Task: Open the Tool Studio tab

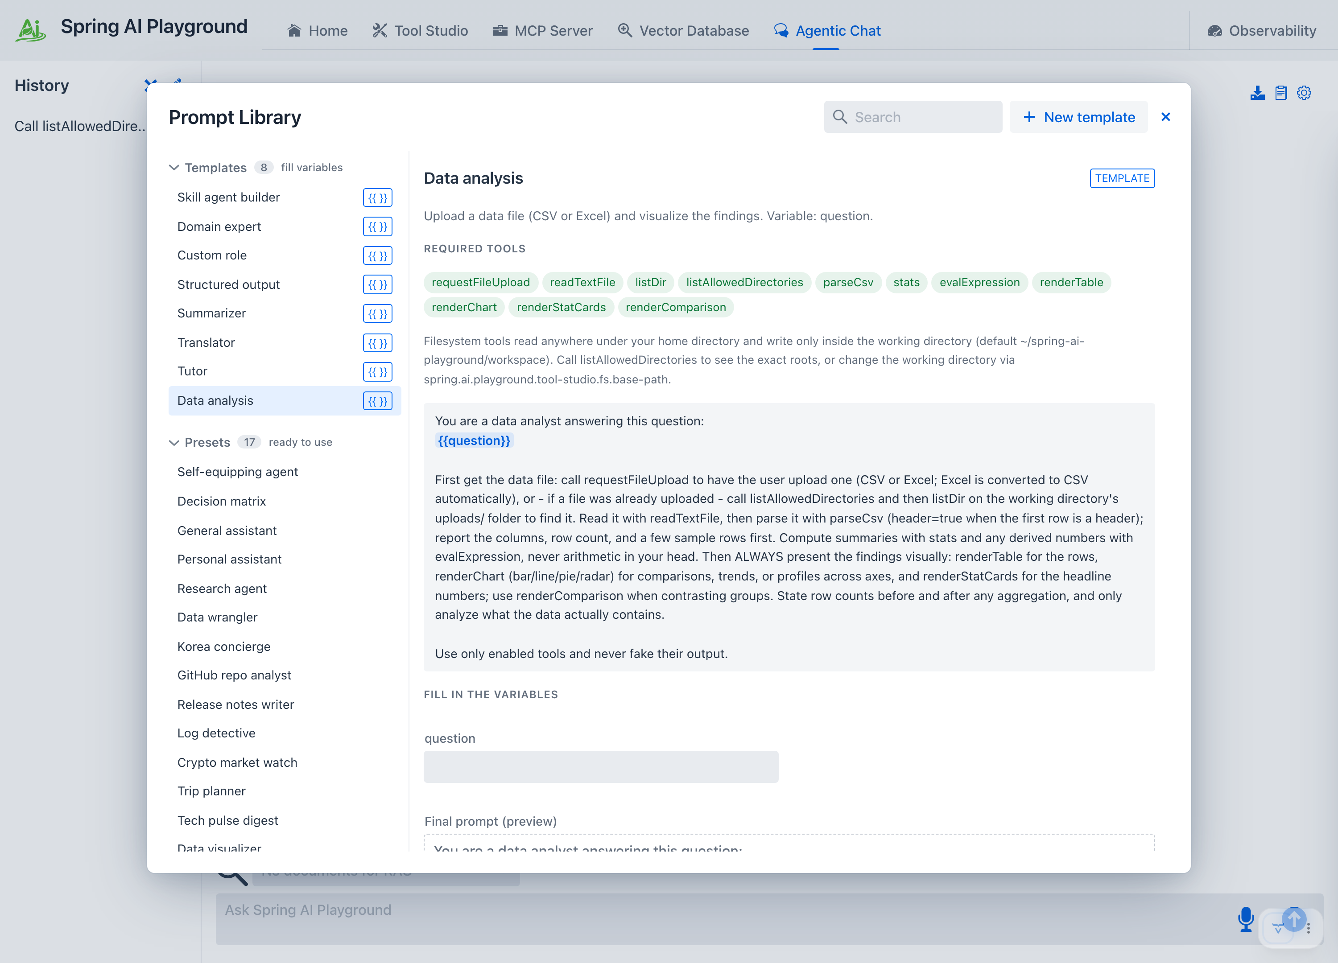Action: coord(420,31)
